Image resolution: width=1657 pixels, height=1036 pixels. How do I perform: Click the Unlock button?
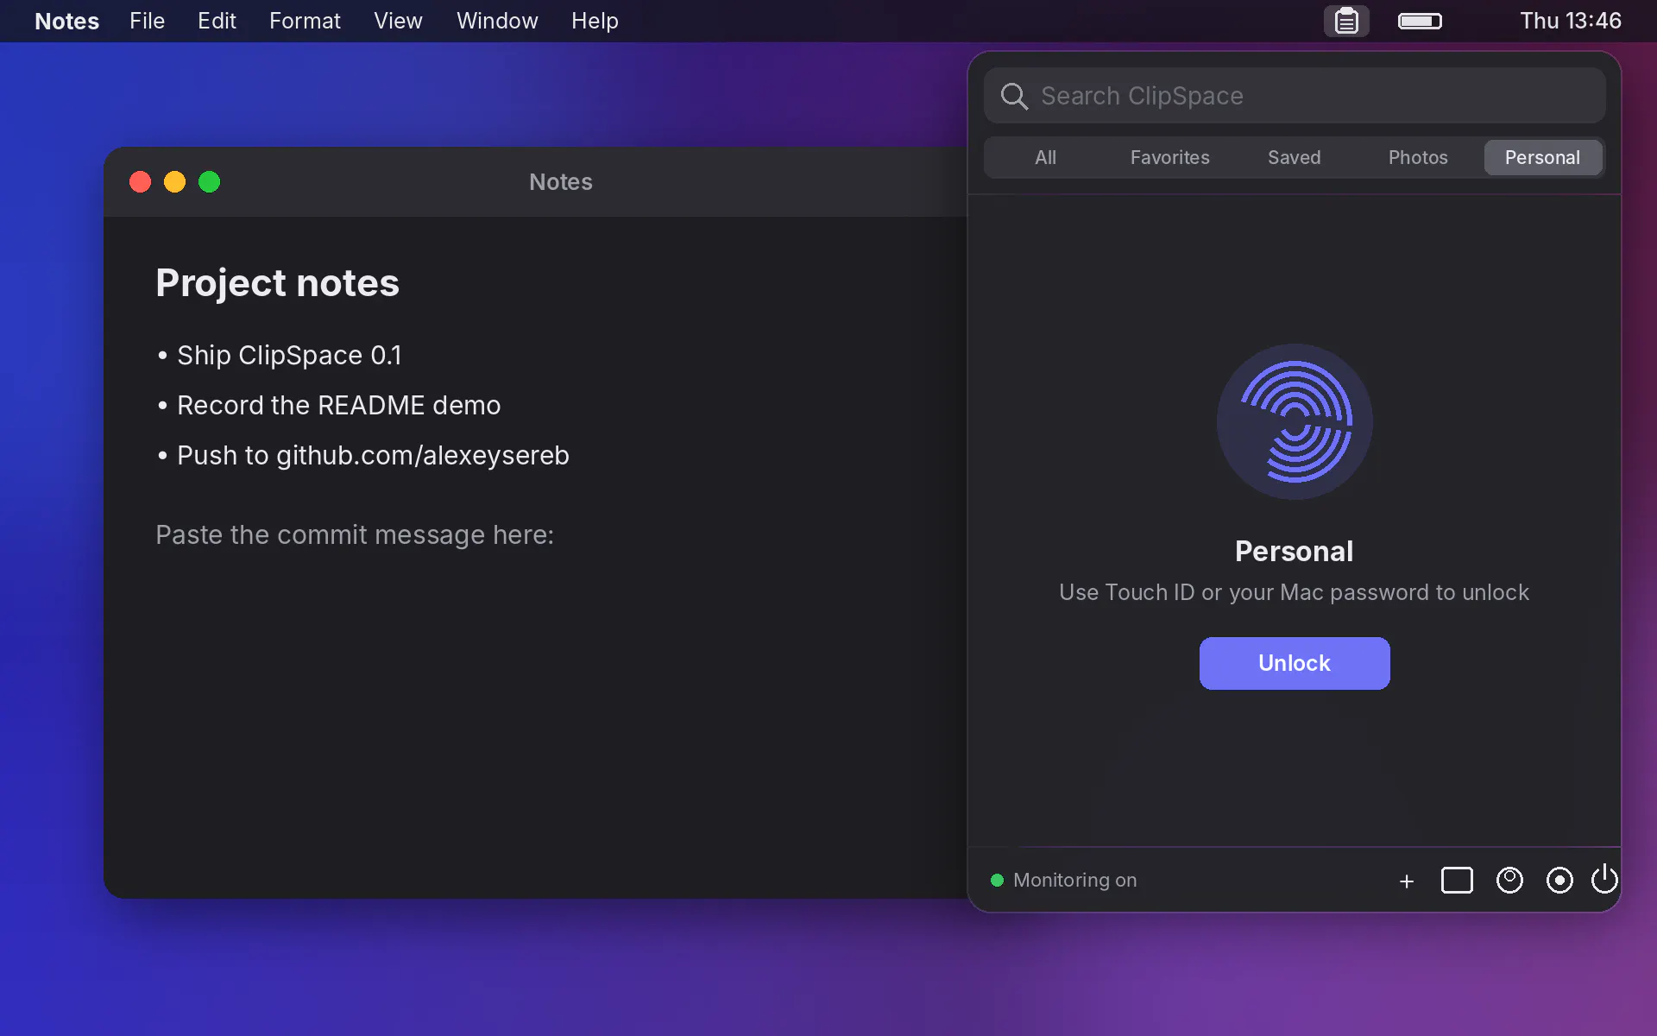[1295, 663]
